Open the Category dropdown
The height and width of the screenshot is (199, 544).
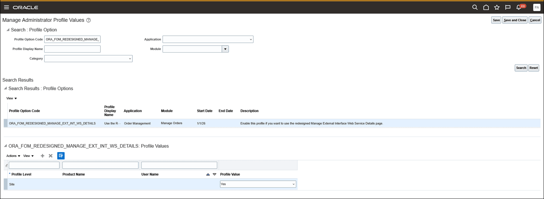[x=88, y=59]
